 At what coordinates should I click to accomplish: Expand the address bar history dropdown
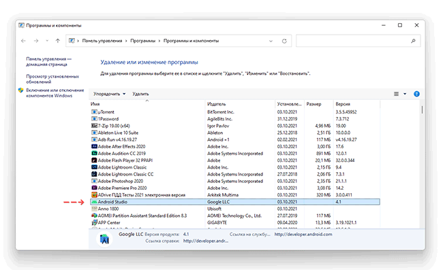pyautogui.click(x=271, y=41)
